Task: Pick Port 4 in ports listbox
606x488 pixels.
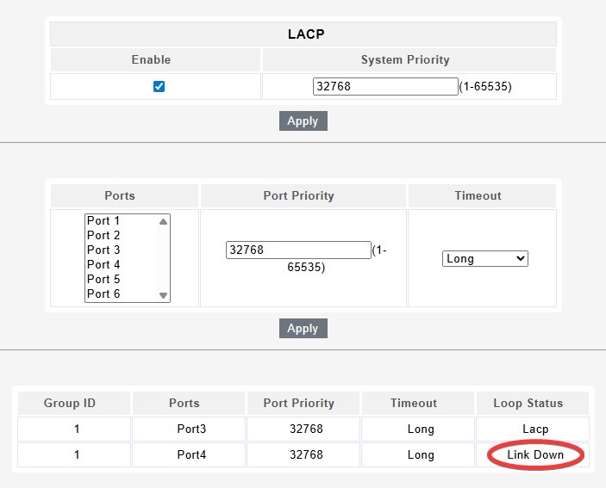Action: (103, 264)
